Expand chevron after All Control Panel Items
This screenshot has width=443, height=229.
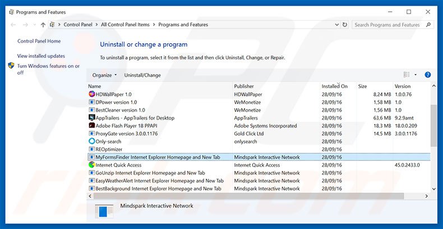(x=154, y=25)
